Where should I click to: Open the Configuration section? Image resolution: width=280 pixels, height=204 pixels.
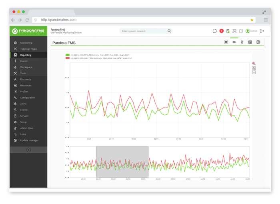click(28, 98)
